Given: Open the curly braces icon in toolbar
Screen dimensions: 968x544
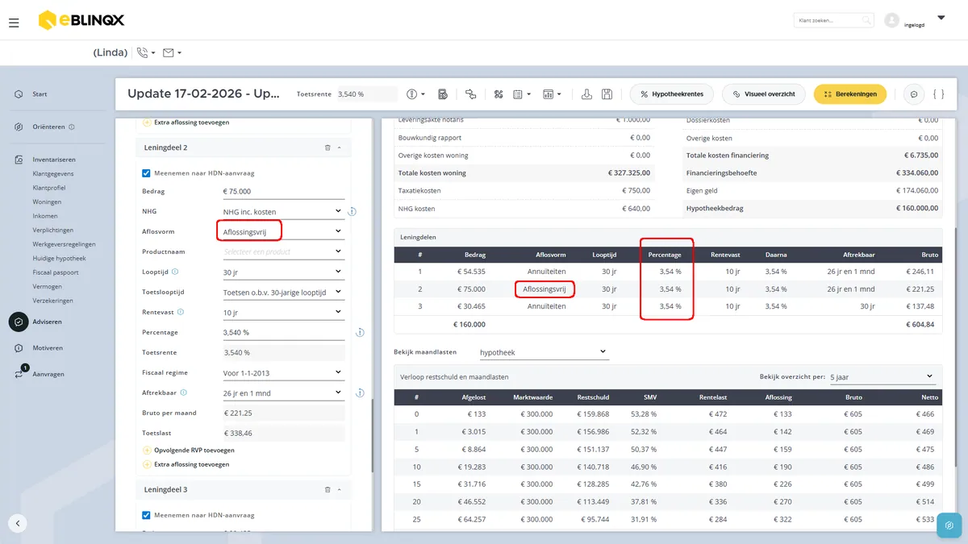Looking at the screenshot, I should pos(938,94).
